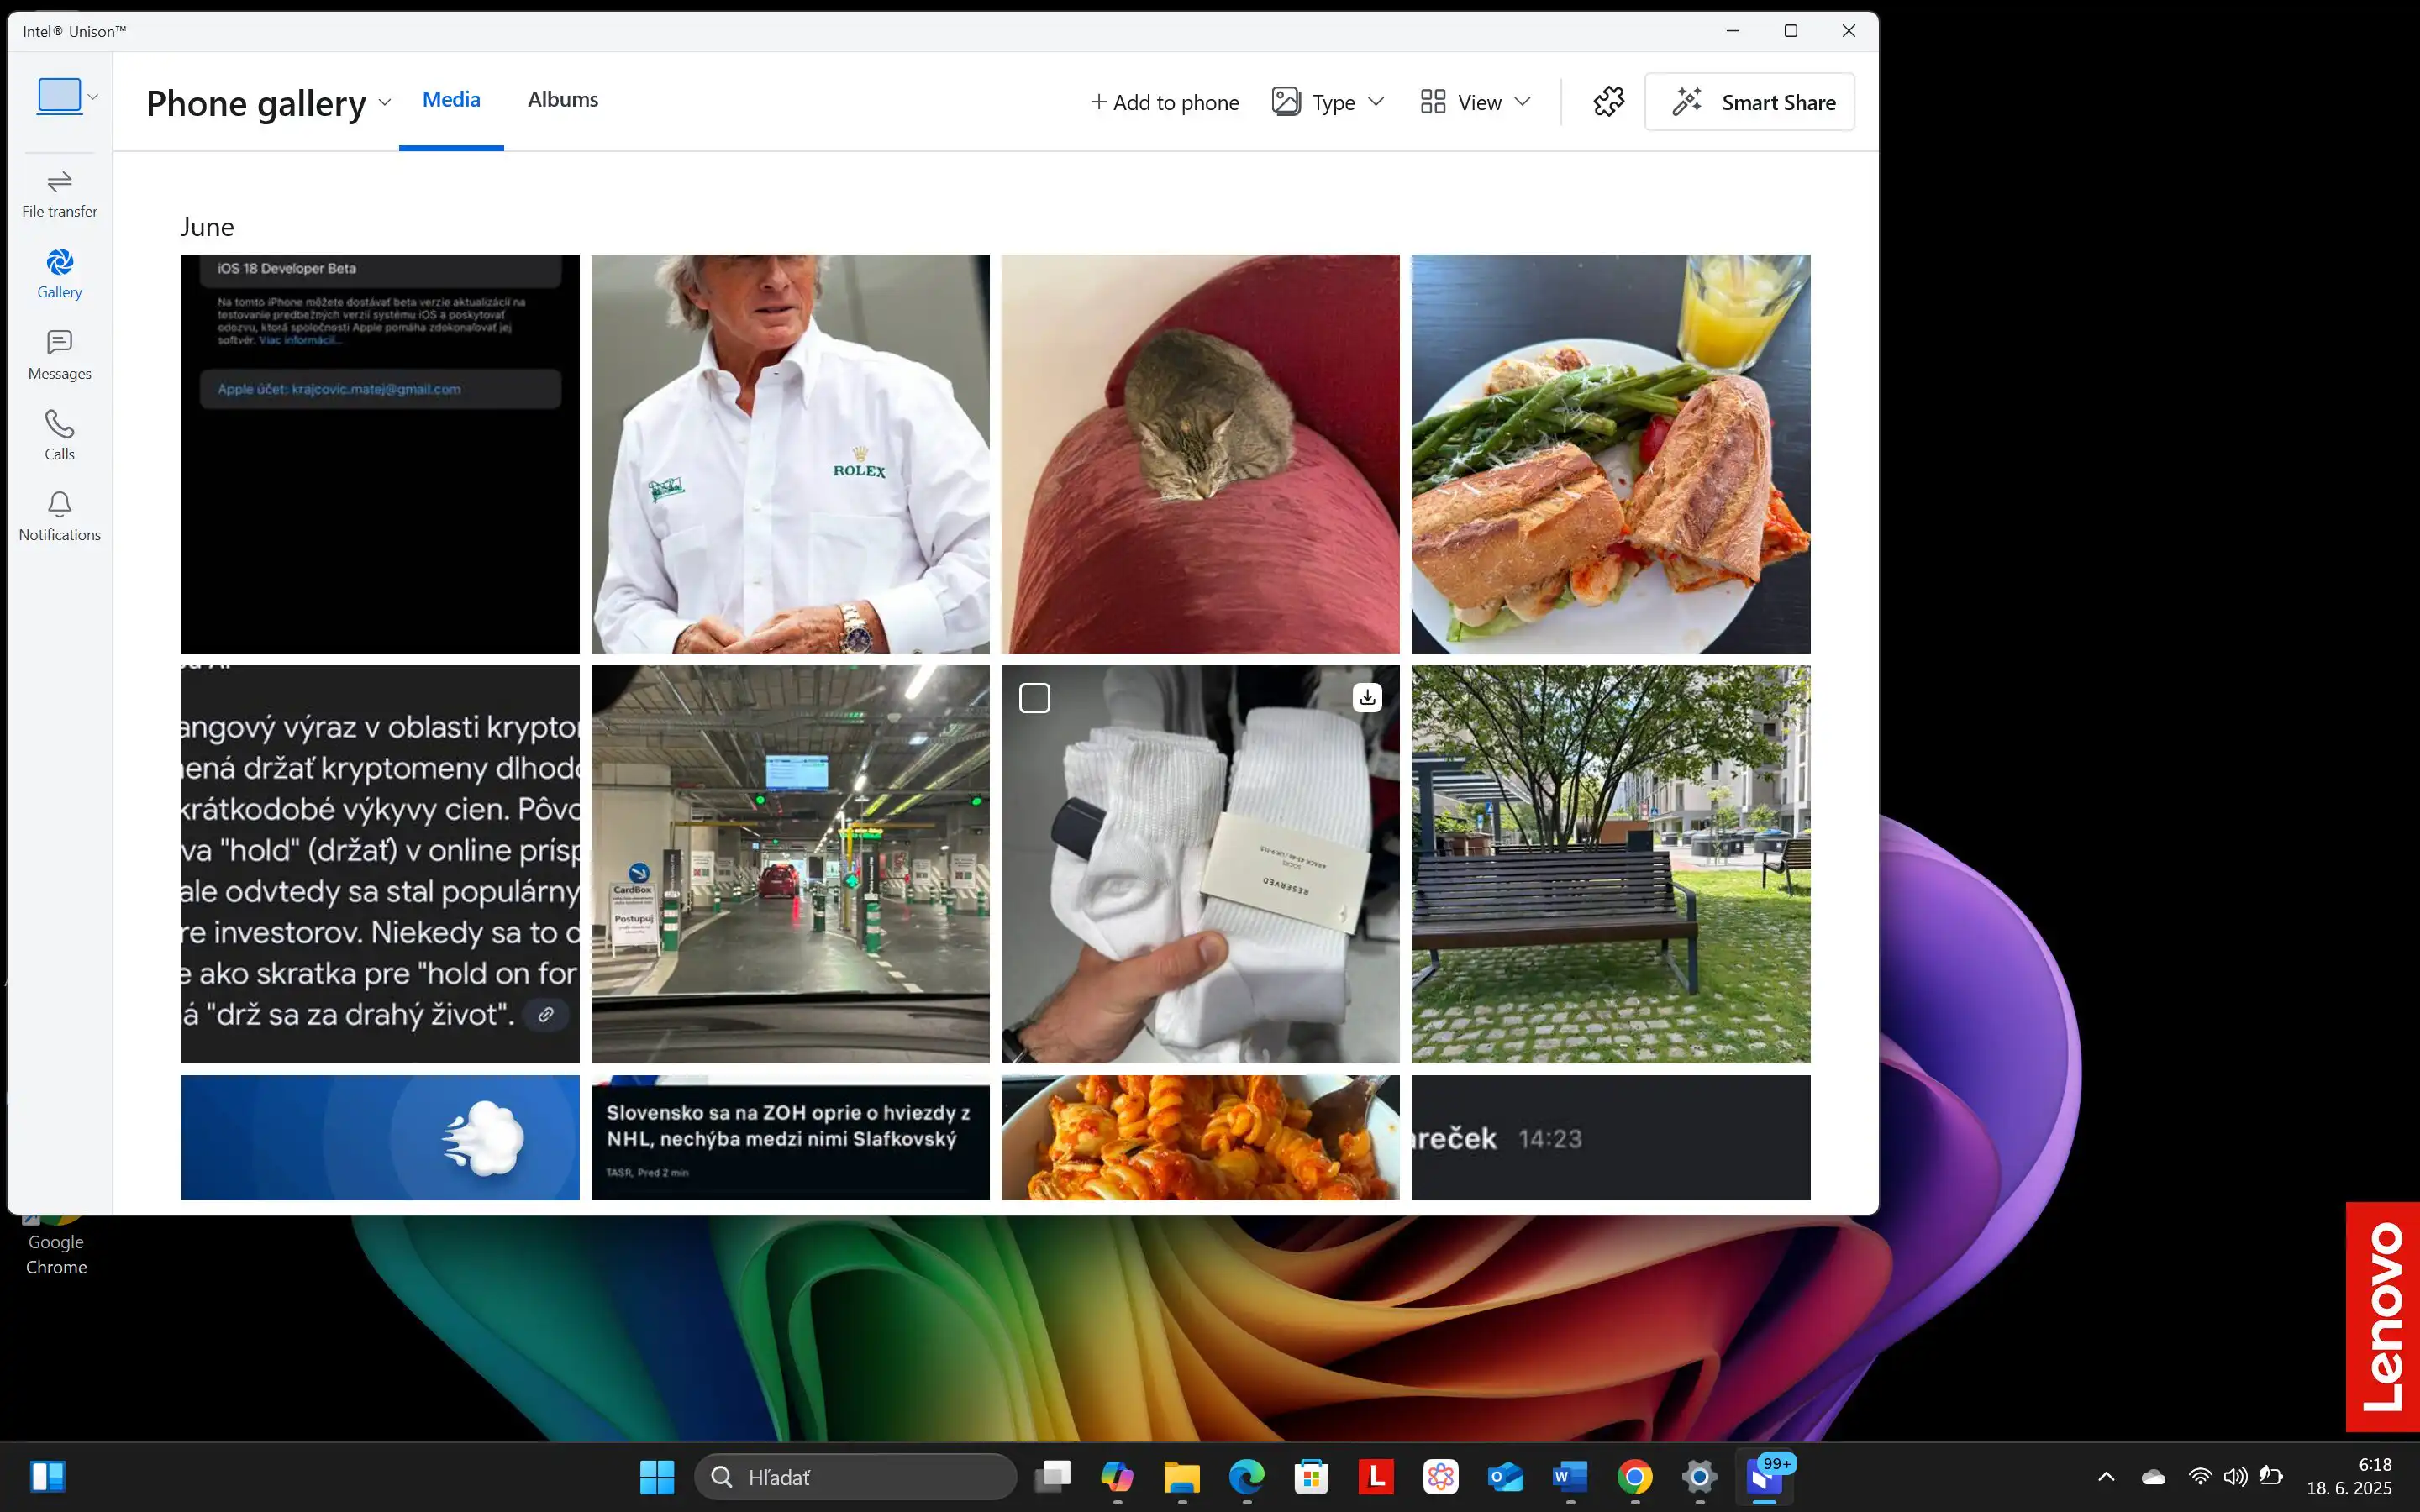Viewport: 2420px width, 1512px height.
Task: Open the Copilot taskbar icon
Action: point(1117,1476)
